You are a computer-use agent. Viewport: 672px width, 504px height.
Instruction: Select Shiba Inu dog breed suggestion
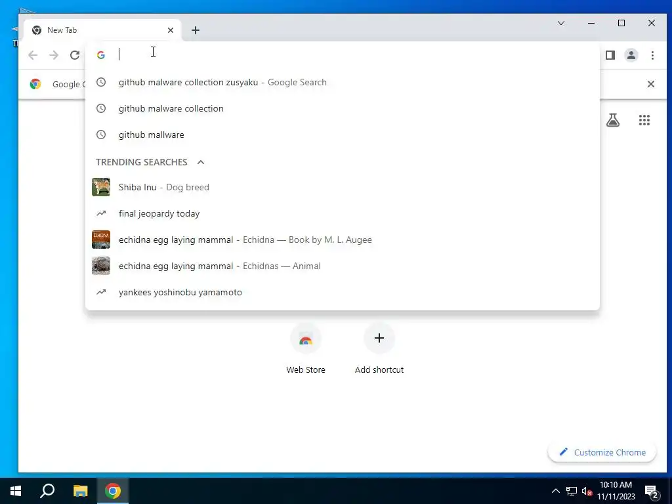pyautogui.click(x=343, y=187)
